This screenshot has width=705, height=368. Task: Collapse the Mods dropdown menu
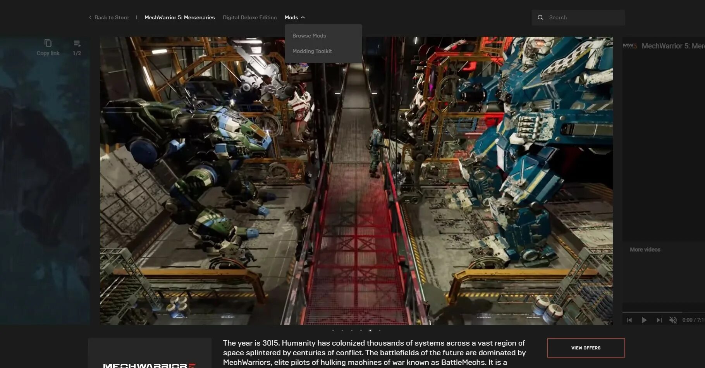click(x=295, y=17)
